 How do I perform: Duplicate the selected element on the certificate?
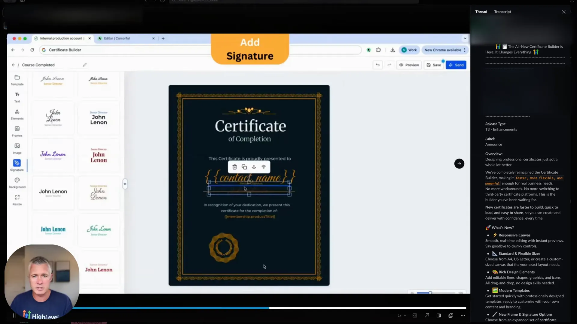coord(244,167)
